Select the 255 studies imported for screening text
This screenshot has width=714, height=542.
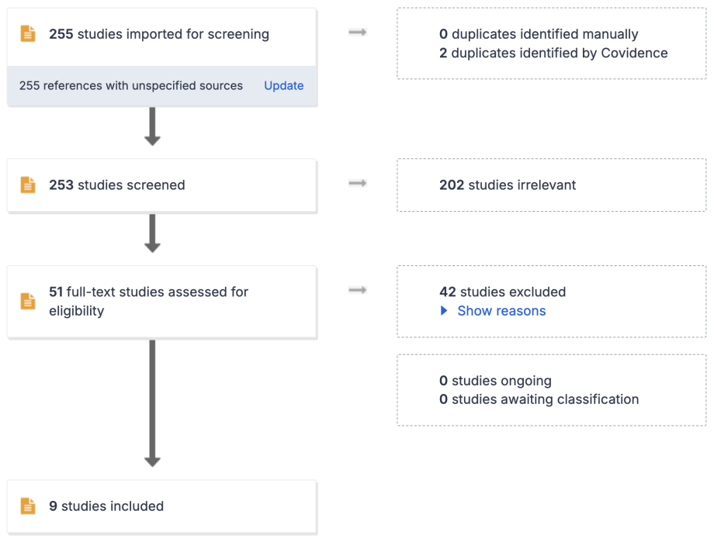click(159, 34)
